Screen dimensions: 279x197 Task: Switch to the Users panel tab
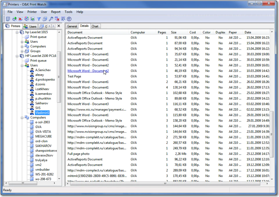(x=30, y=26)
